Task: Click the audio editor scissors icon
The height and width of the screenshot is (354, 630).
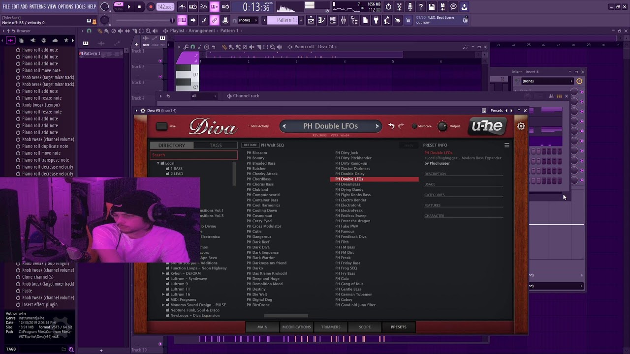Action: (399, 7)
